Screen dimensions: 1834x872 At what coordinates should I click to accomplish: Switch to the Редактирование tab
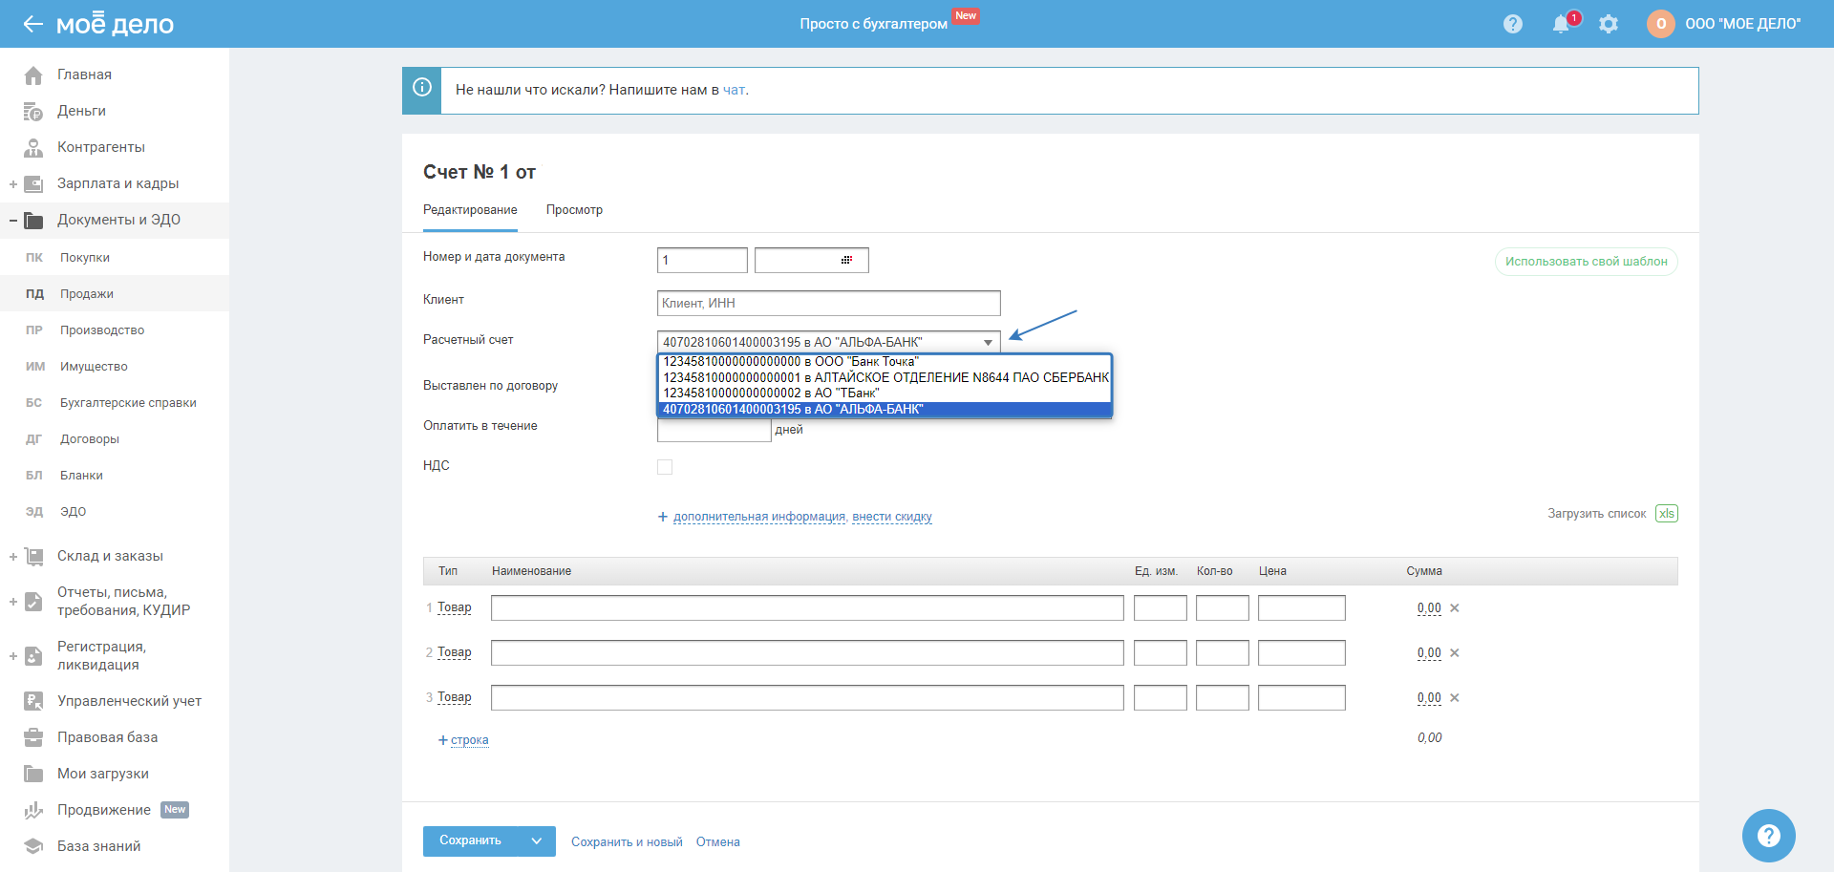click(x=470, y=210)
